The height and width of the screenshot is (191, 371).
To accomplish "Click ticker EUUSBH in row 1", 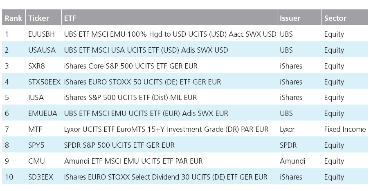I will pyautogui.click(x=41, y=34).
